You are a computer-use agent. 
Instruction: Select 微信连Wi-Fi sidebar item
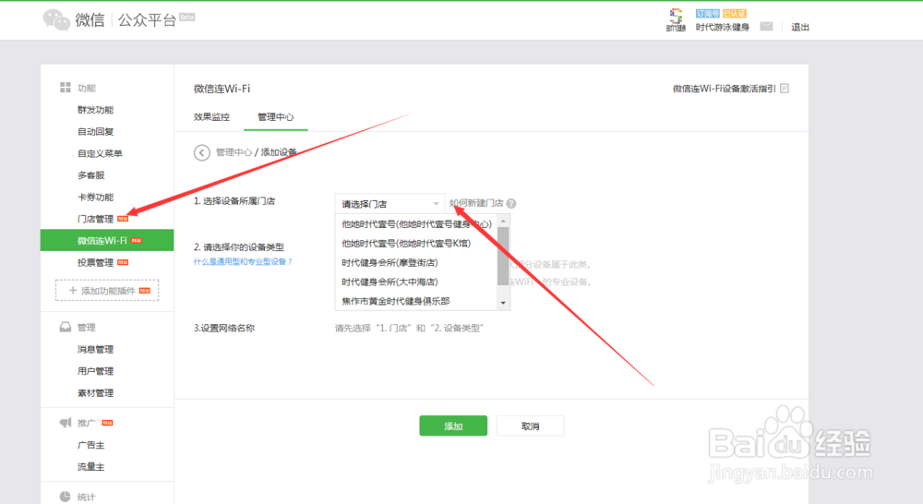(x=106, y=240)
